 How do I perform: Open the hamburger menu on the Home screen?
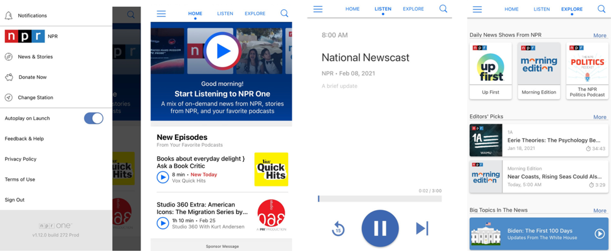pyautogui.click(x=161, y=14)
